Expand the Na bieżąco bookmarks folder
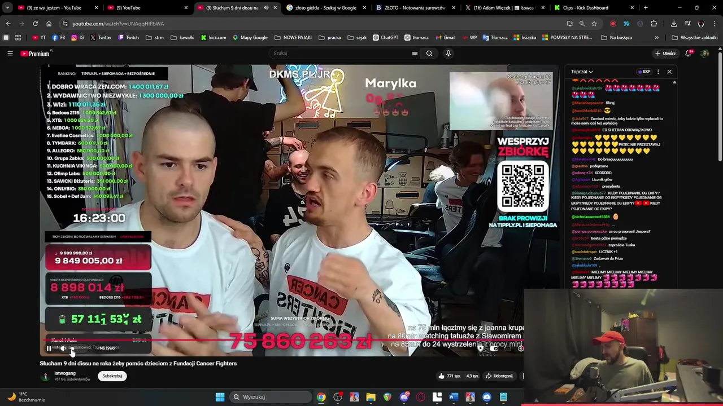 (617, 38)
